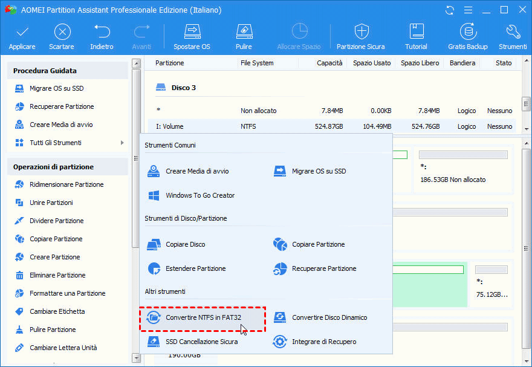Open the Strumenti tools icon
Screen dimensions: 532x367
click(513, 36)
